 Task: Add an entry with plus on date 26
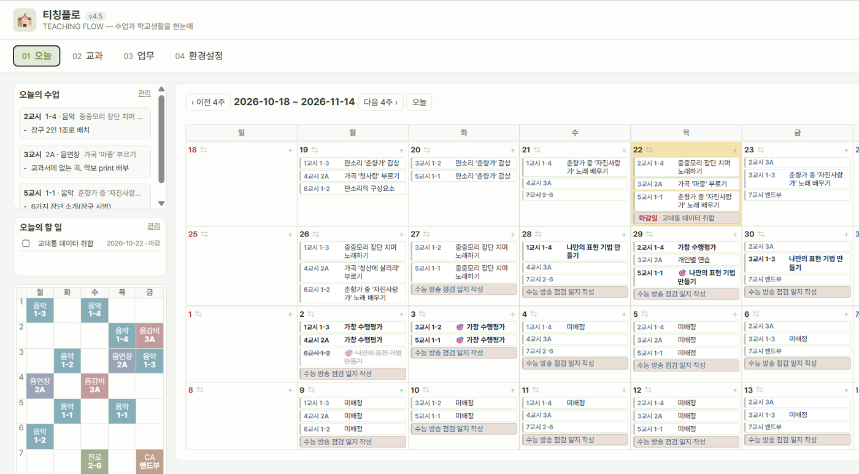pos(402,235)
